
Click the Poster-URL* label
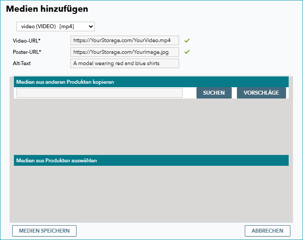click(x=27, y=52)
